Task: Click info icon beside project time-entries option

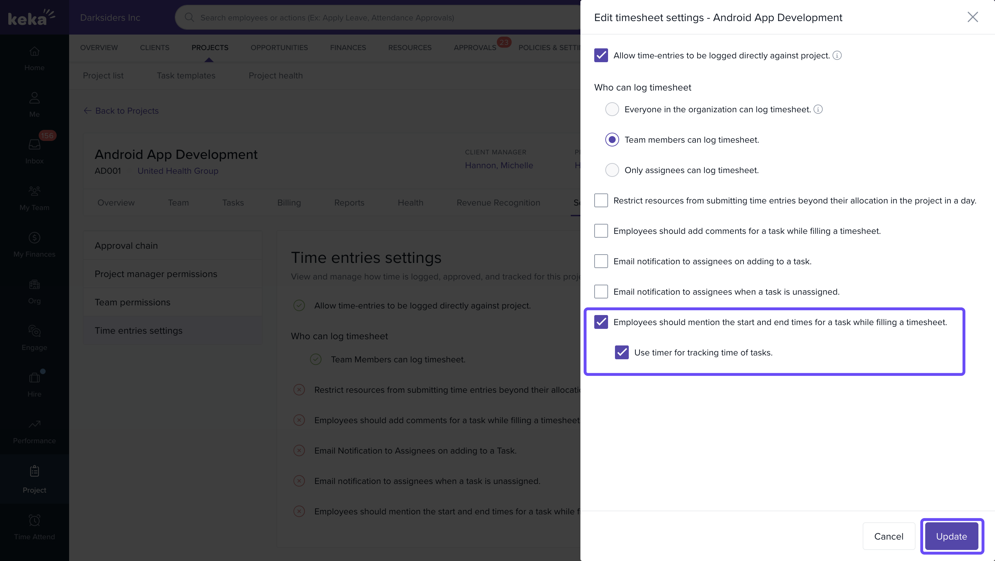Action: 837,56
